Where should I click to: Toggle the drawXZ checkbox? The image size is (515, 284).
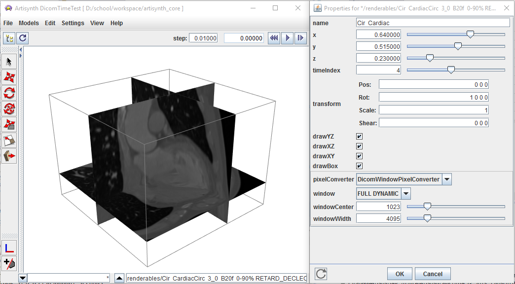359,146
